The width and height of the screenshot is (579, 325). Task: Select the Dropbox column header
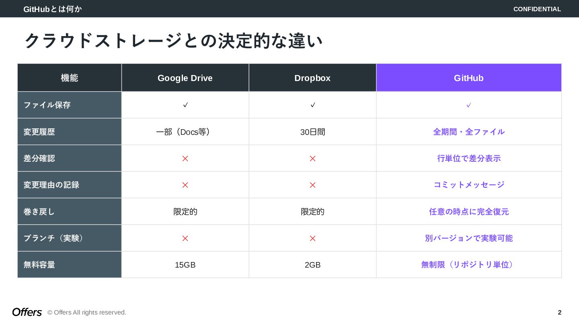pyautogui.click(x=312, y=78)
